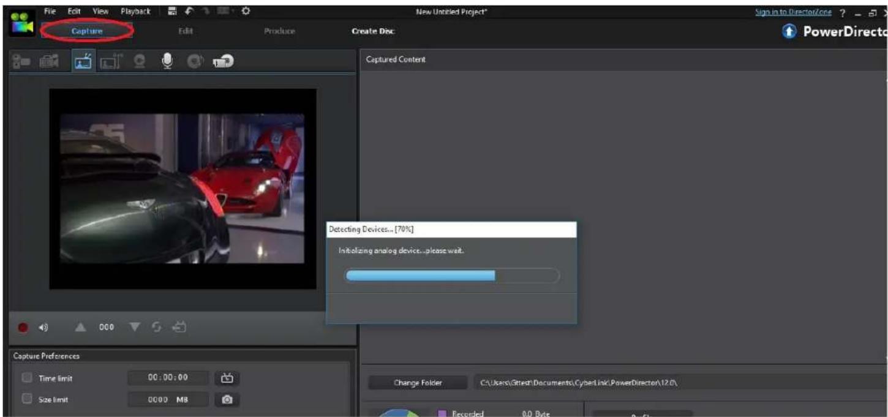
Task: Switch to the Produce module tab
Action: pyautogui.click(x=279, y=31)
